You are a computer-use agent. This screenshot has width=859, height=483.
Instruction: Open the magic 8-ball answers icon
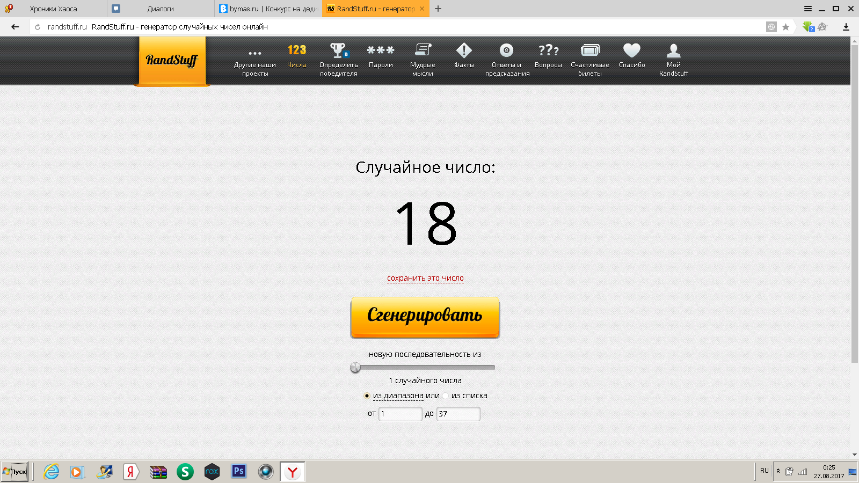point(506,51)
